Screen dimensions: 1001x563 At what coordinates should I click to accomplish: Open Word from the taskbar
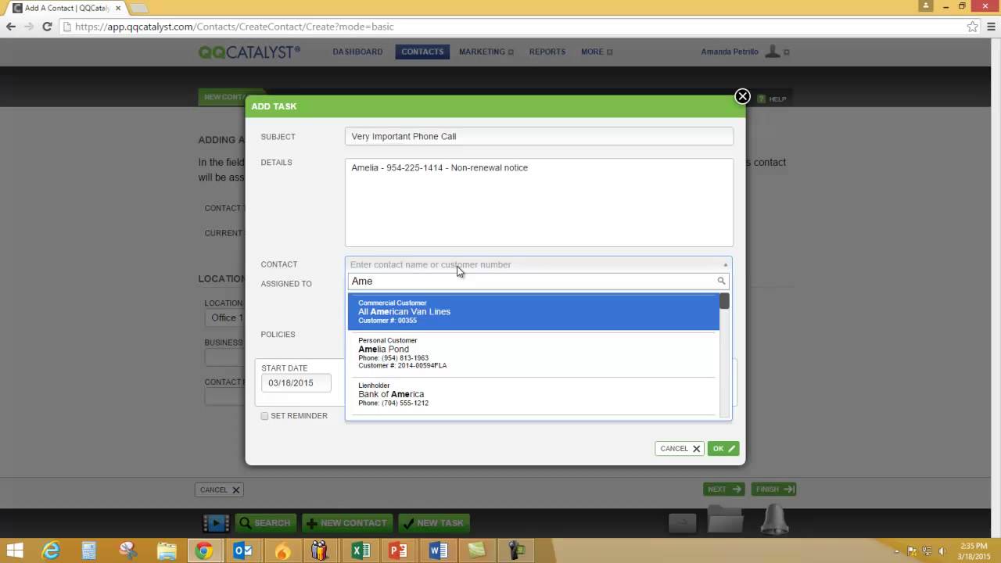(x=438, y=550)
